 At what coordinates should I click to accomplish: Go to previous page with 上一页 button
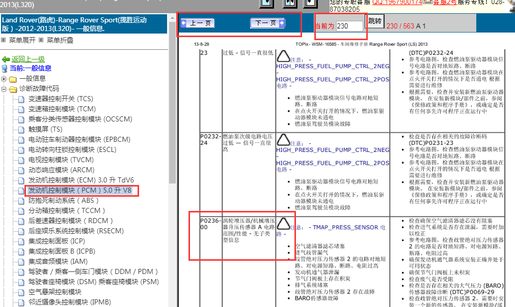tap(198, 23)
